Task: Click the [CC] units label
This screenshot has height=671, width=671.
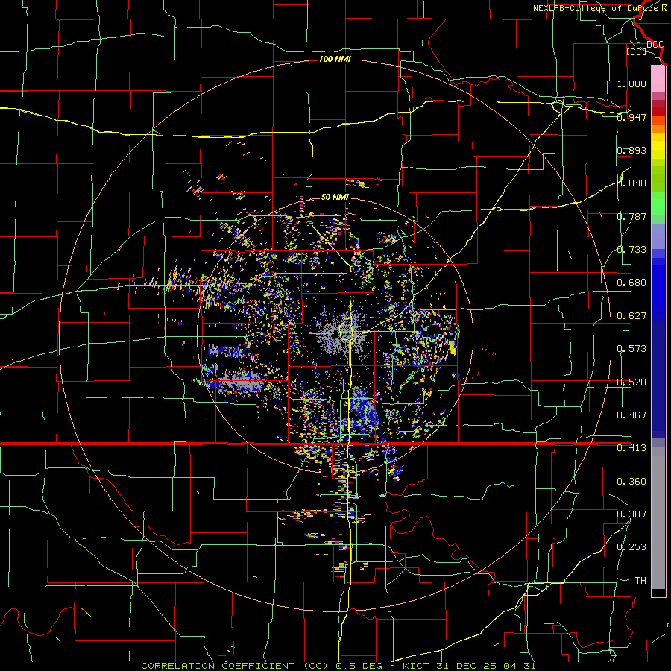Action: pos(636,51)
